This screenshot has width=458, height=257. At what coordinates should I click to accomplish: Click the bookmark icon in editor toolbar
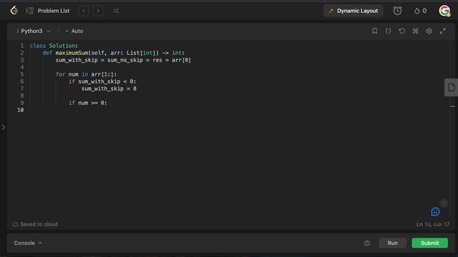(x=374, y=31)
